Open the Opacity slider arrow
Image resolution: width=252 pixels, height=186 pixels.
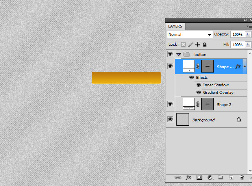pos(248,34)
